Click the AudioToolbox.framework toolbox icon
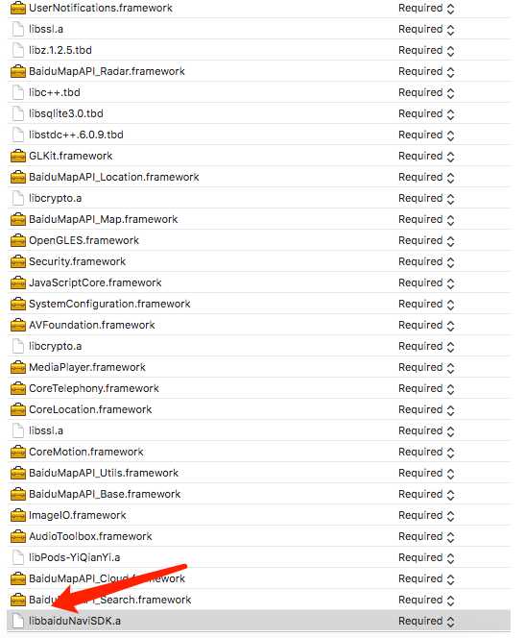This screenshot has height=638, width=525. [x=18, y=537]
